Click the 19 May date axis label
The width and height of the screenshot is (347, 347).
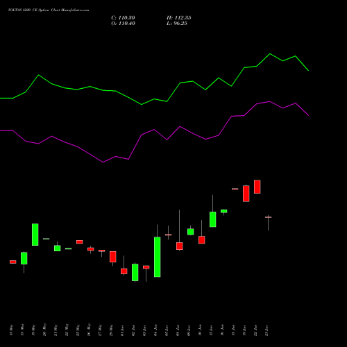[x=34, y=330]
